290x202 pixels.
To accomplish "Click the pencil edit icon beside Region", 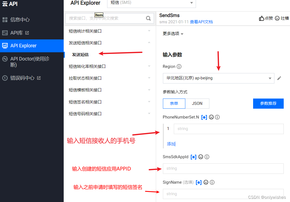I will pyautogui.click(x=279, y=78).
